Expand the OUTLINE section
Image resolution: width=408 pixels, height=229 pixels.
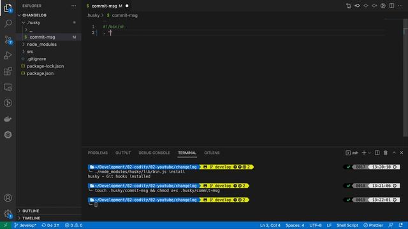pos(31,211)
